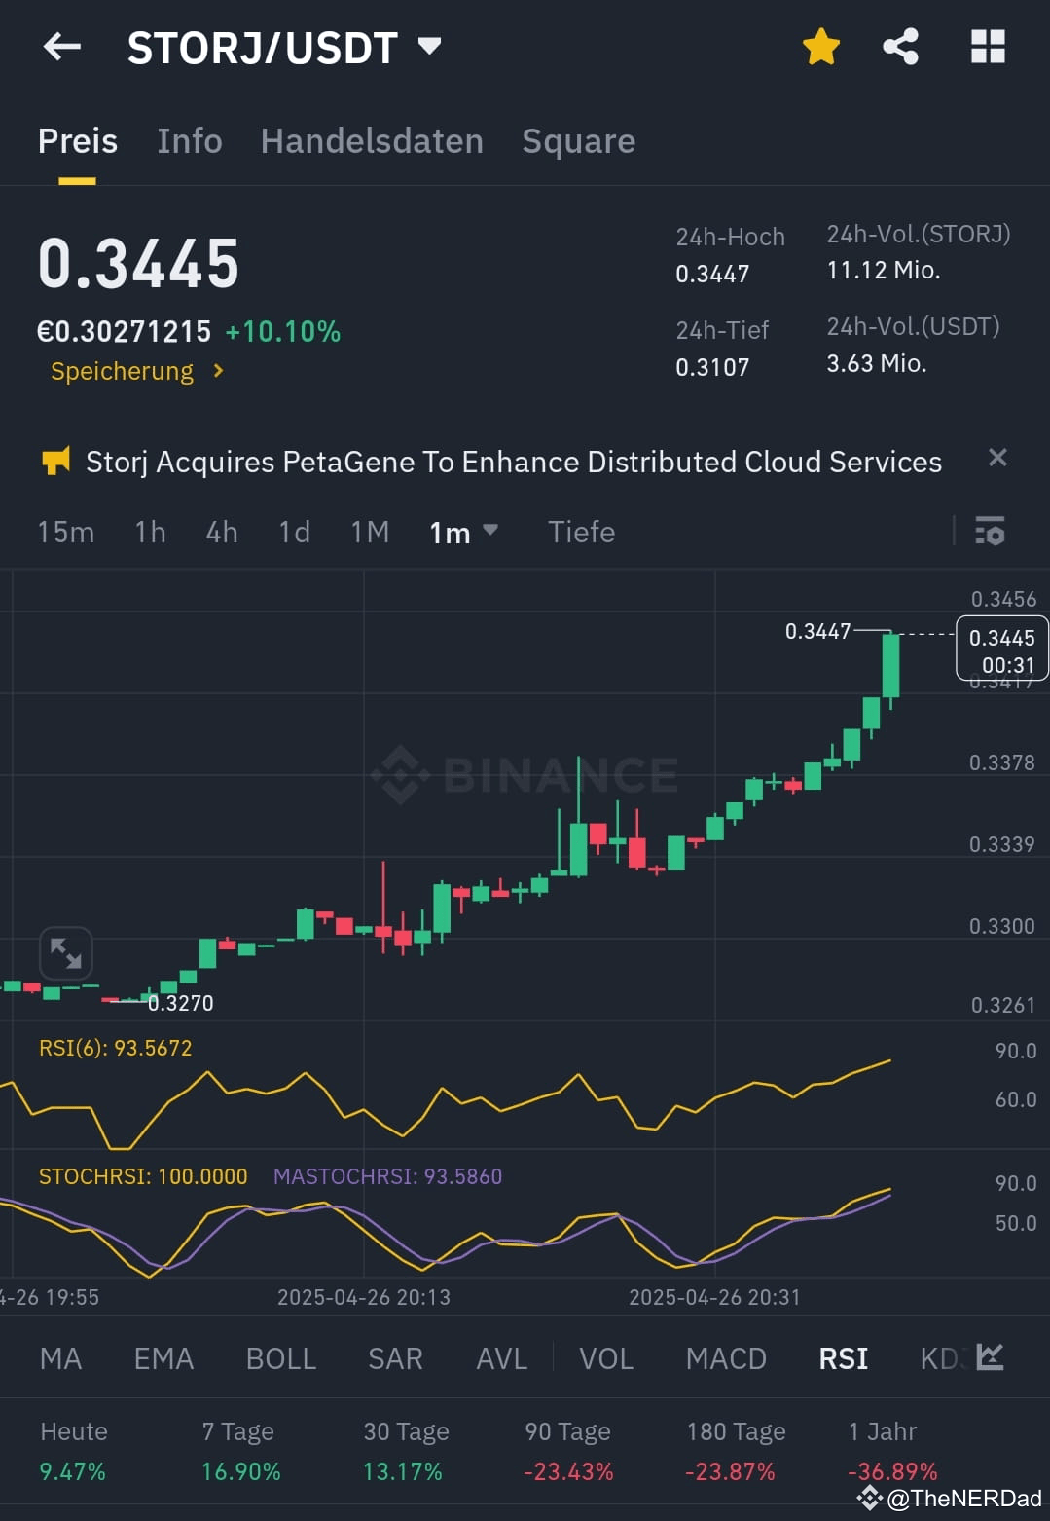Toggle the MA indicator

pyautogui.click(x=61, y=1358)
